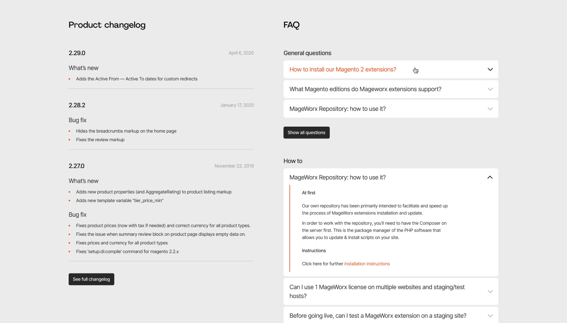
Task: Click the highlighted 'How to install our Magento 2 extensions?' link
Action: pos(342,69)
